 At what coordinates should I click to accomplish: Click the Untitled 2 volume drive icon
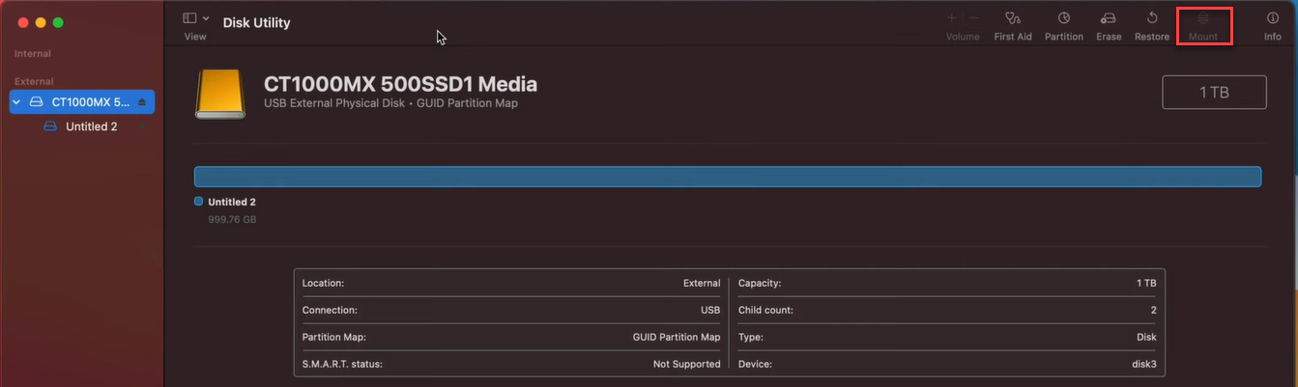coord(51,126)
